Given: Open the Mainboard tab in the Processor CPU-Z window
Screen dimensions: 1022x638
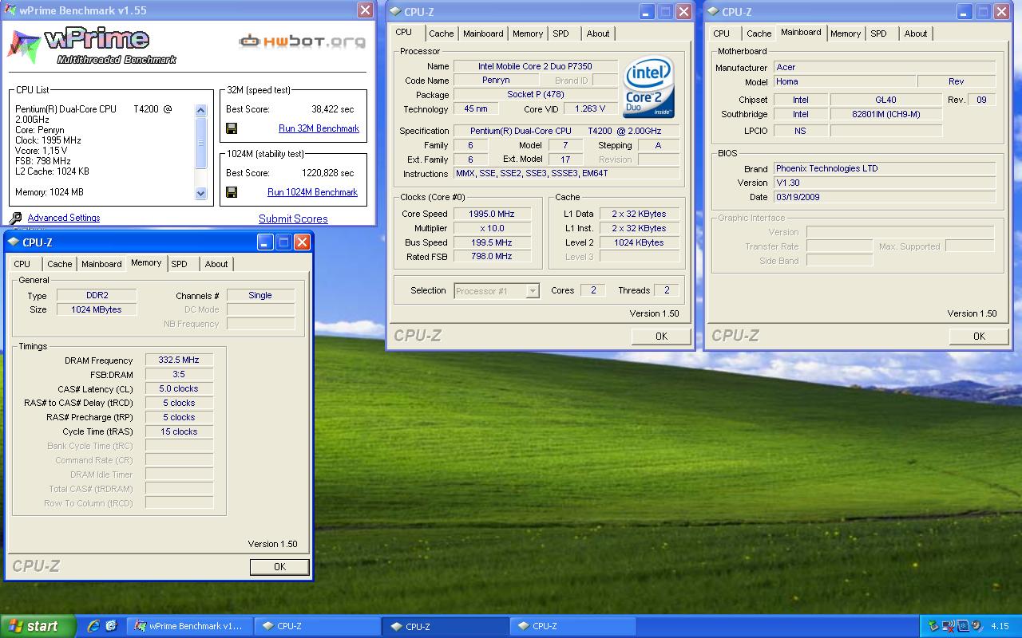Looking at the screenshot, I should tap(483, 33).
